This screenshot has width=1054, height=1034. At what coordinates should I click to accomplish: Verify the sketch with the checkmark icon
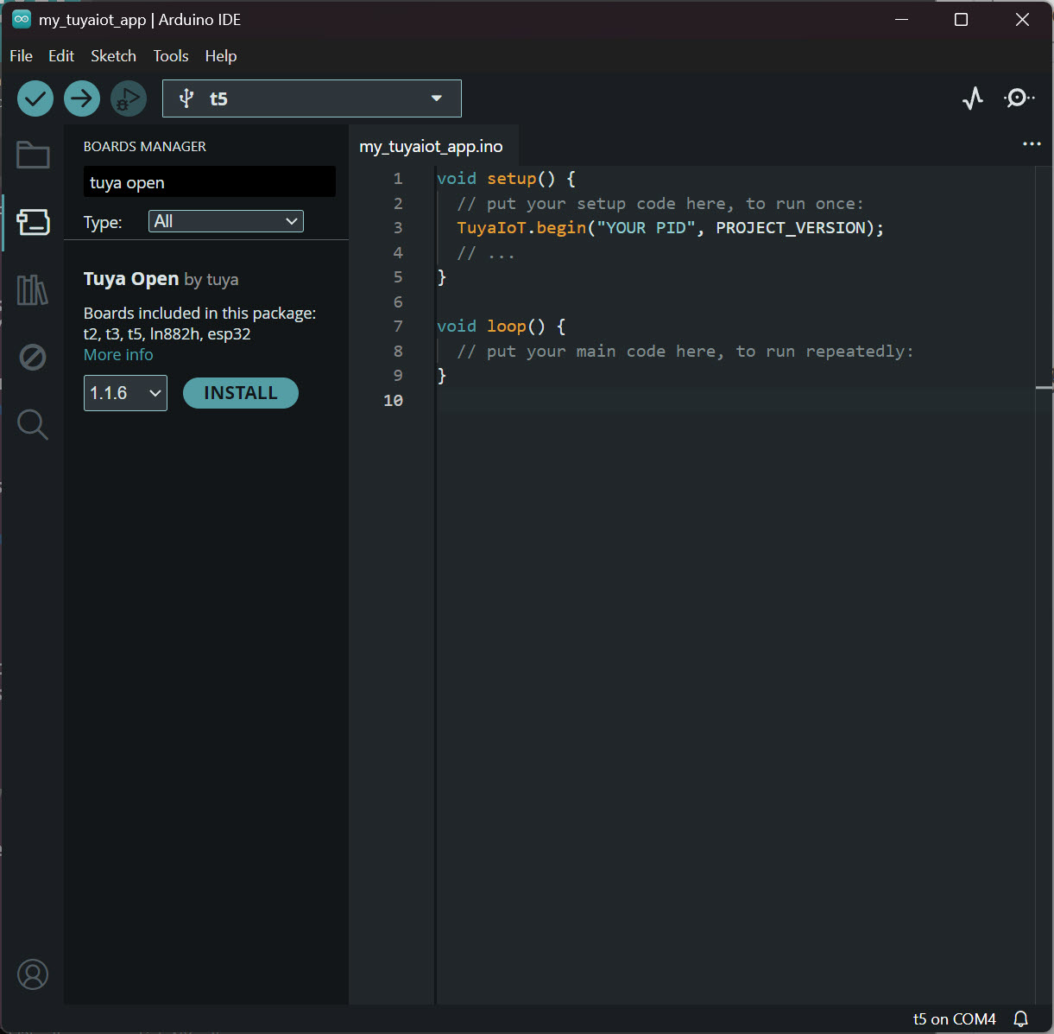tap(35, 98)
